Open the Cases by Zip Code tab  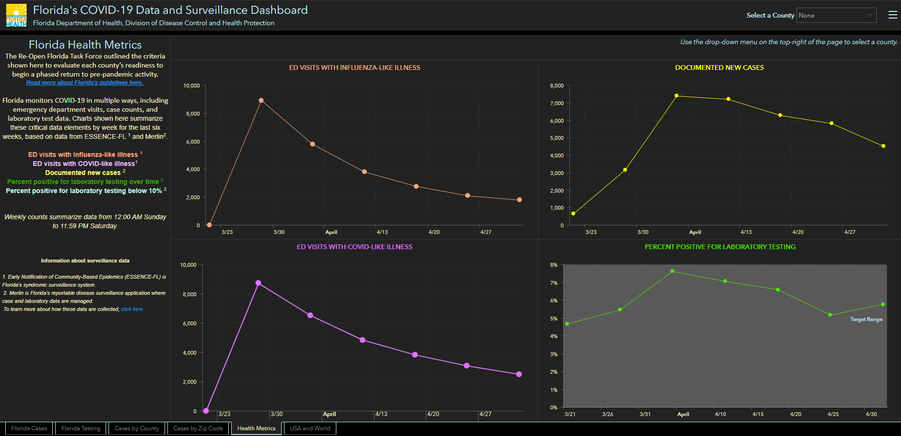click(x=198, y=428)
